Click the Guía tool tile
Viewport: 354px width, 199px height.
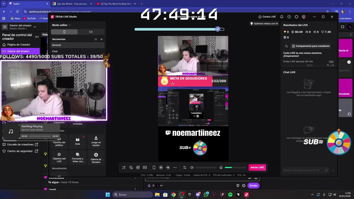pyautogui.click(x=78, y=141)
